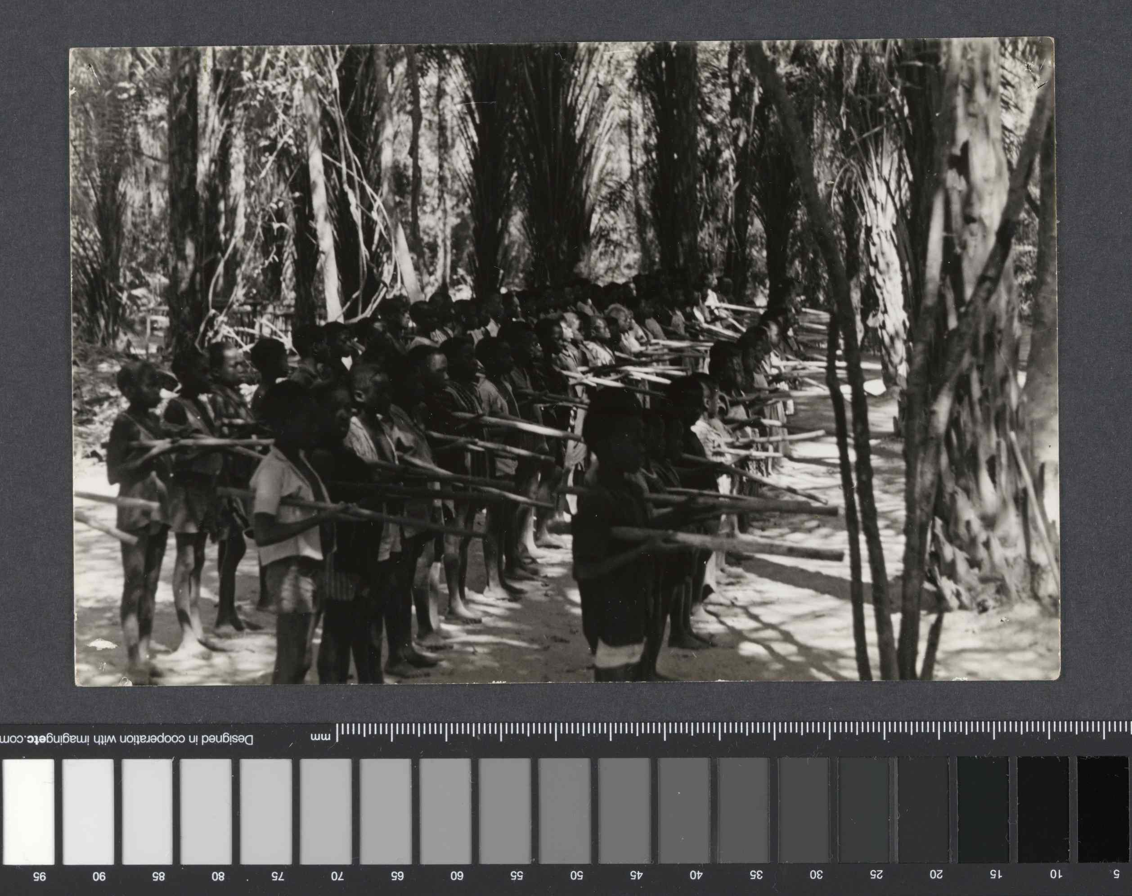
Task: Click the numeral "90" under the grayscale strip
Action: click(x=99, y=876)
